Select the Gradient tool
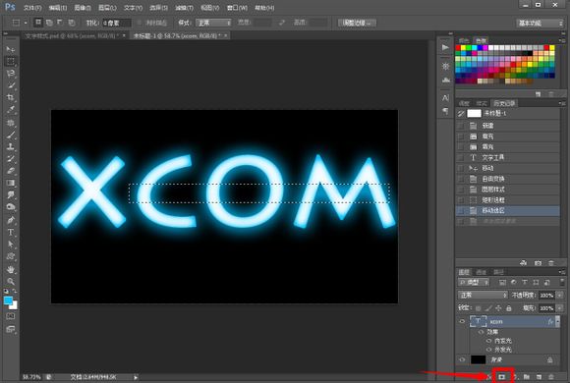The height and width of the screenshot is (383, 570). coord(11,183)
